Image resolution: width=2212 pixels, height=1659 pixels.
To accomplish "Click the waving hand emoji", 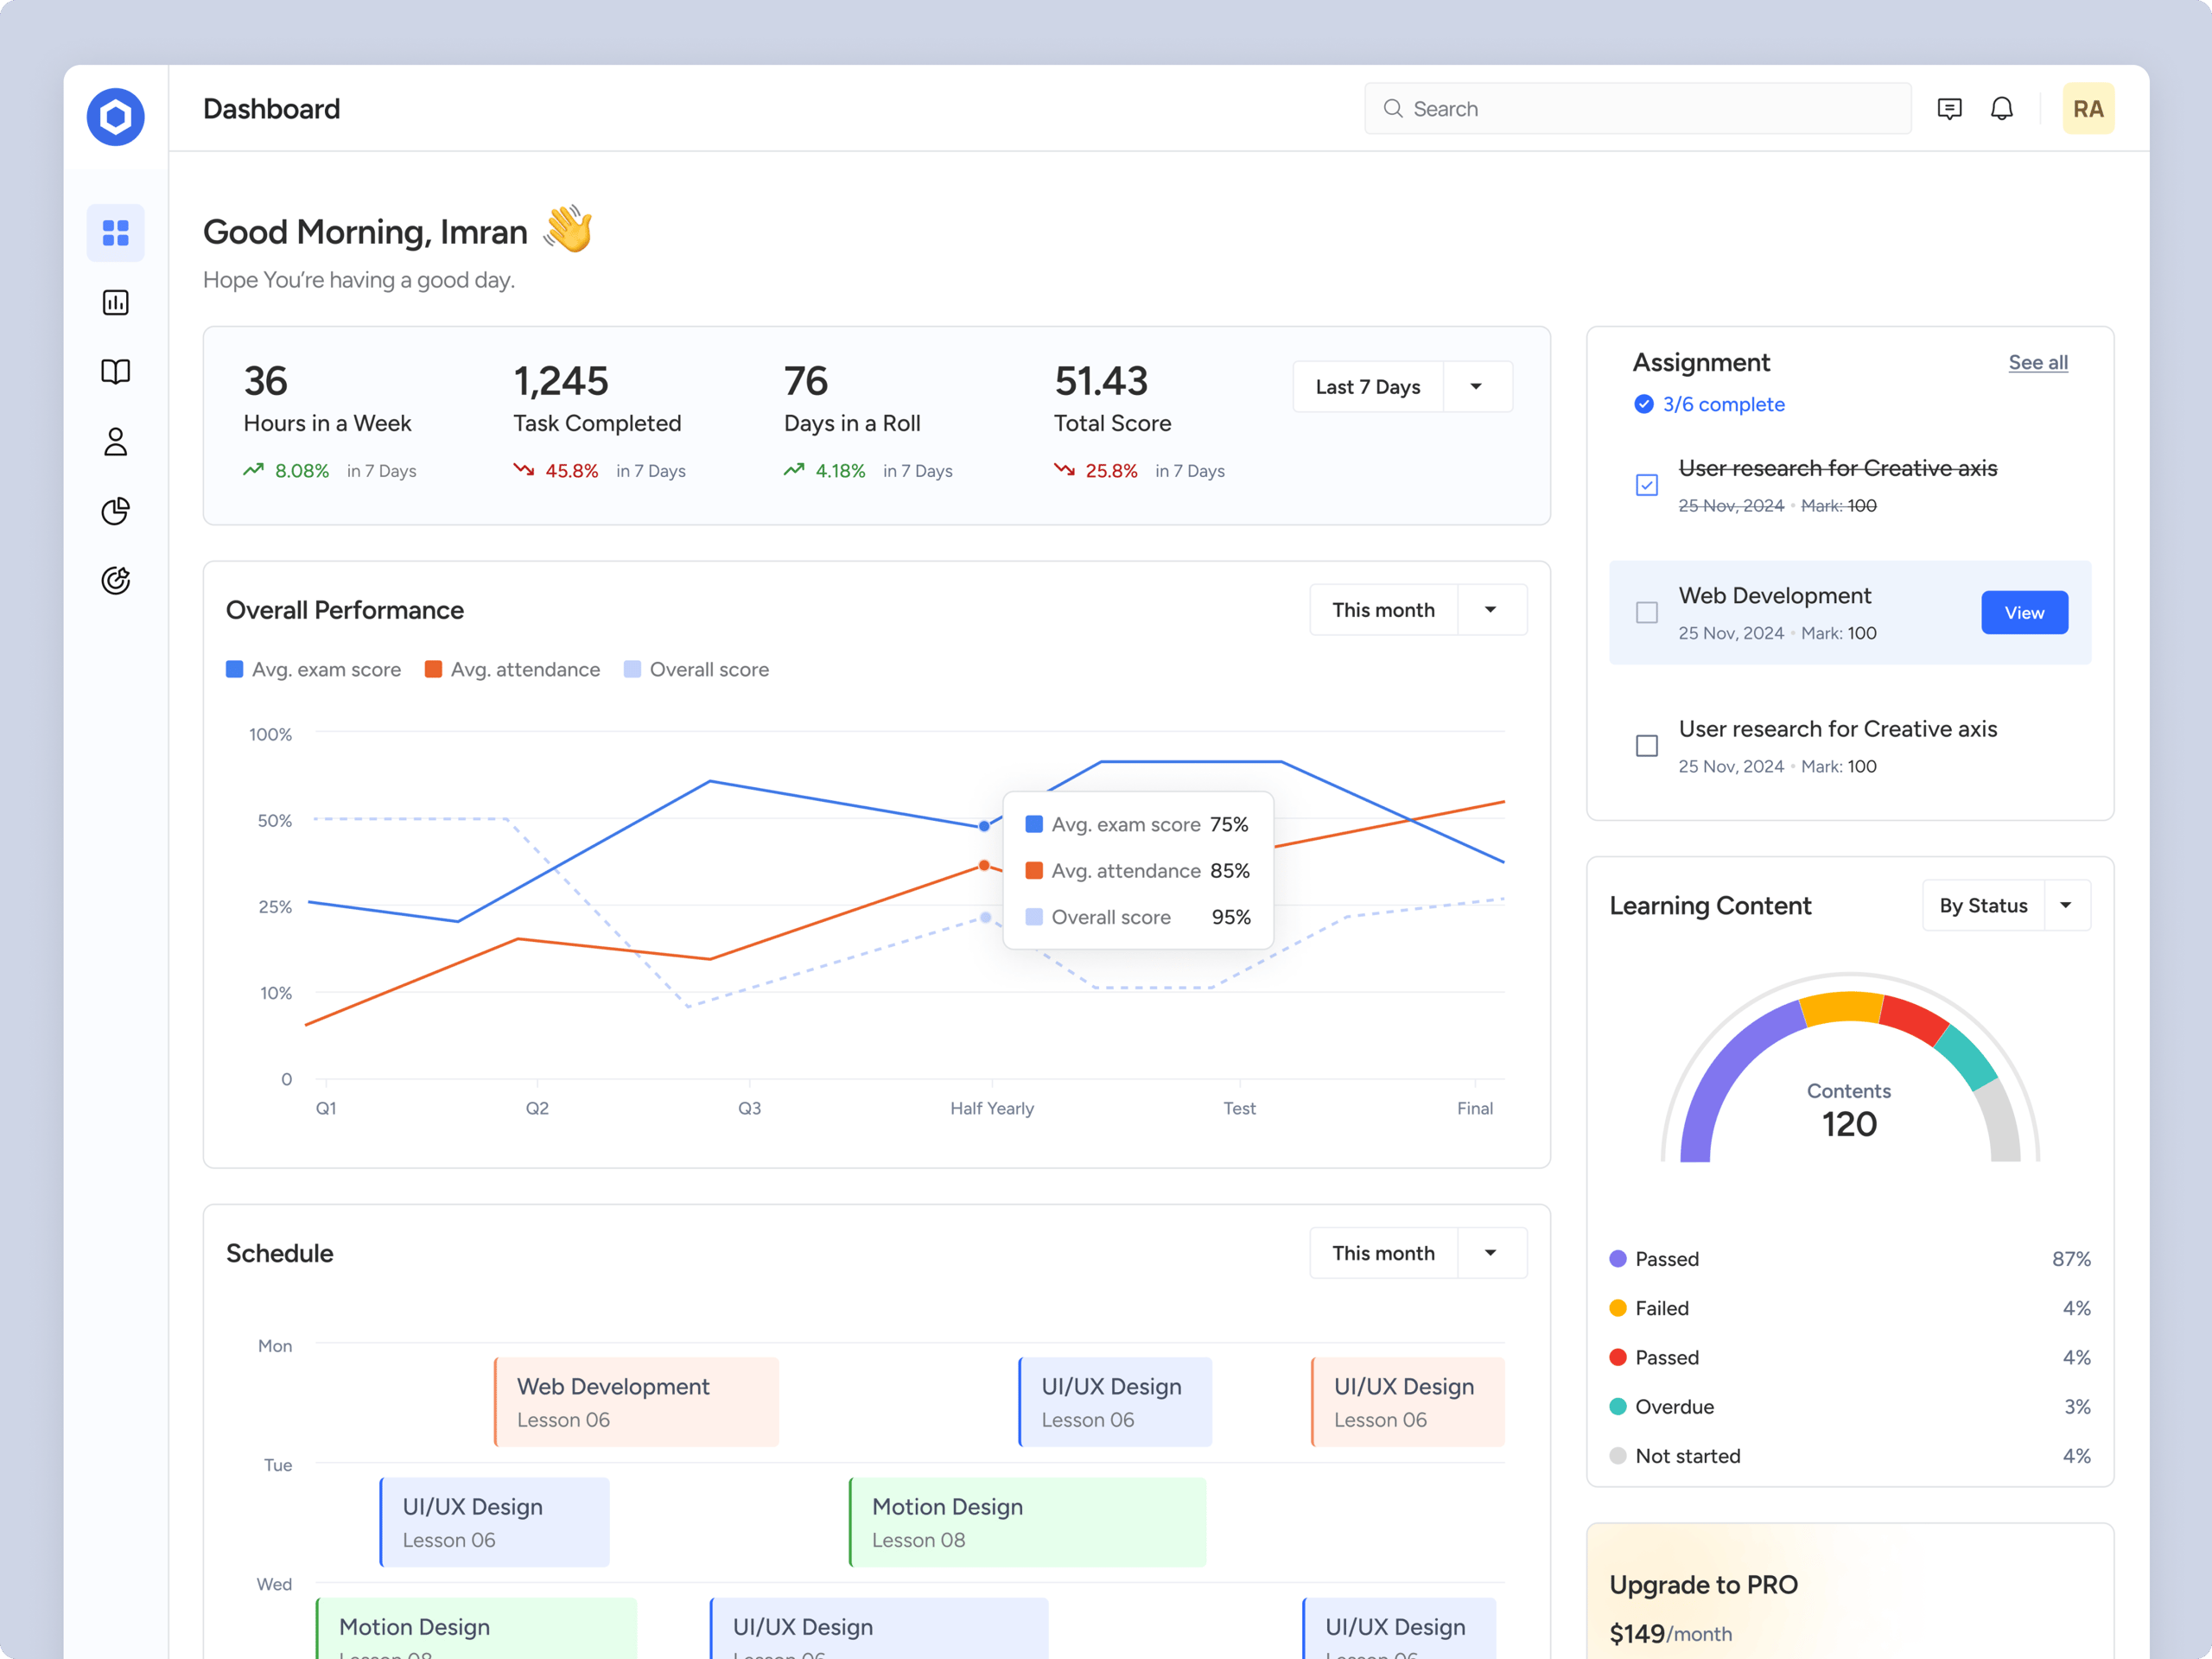I will click(x=569, y=229).
